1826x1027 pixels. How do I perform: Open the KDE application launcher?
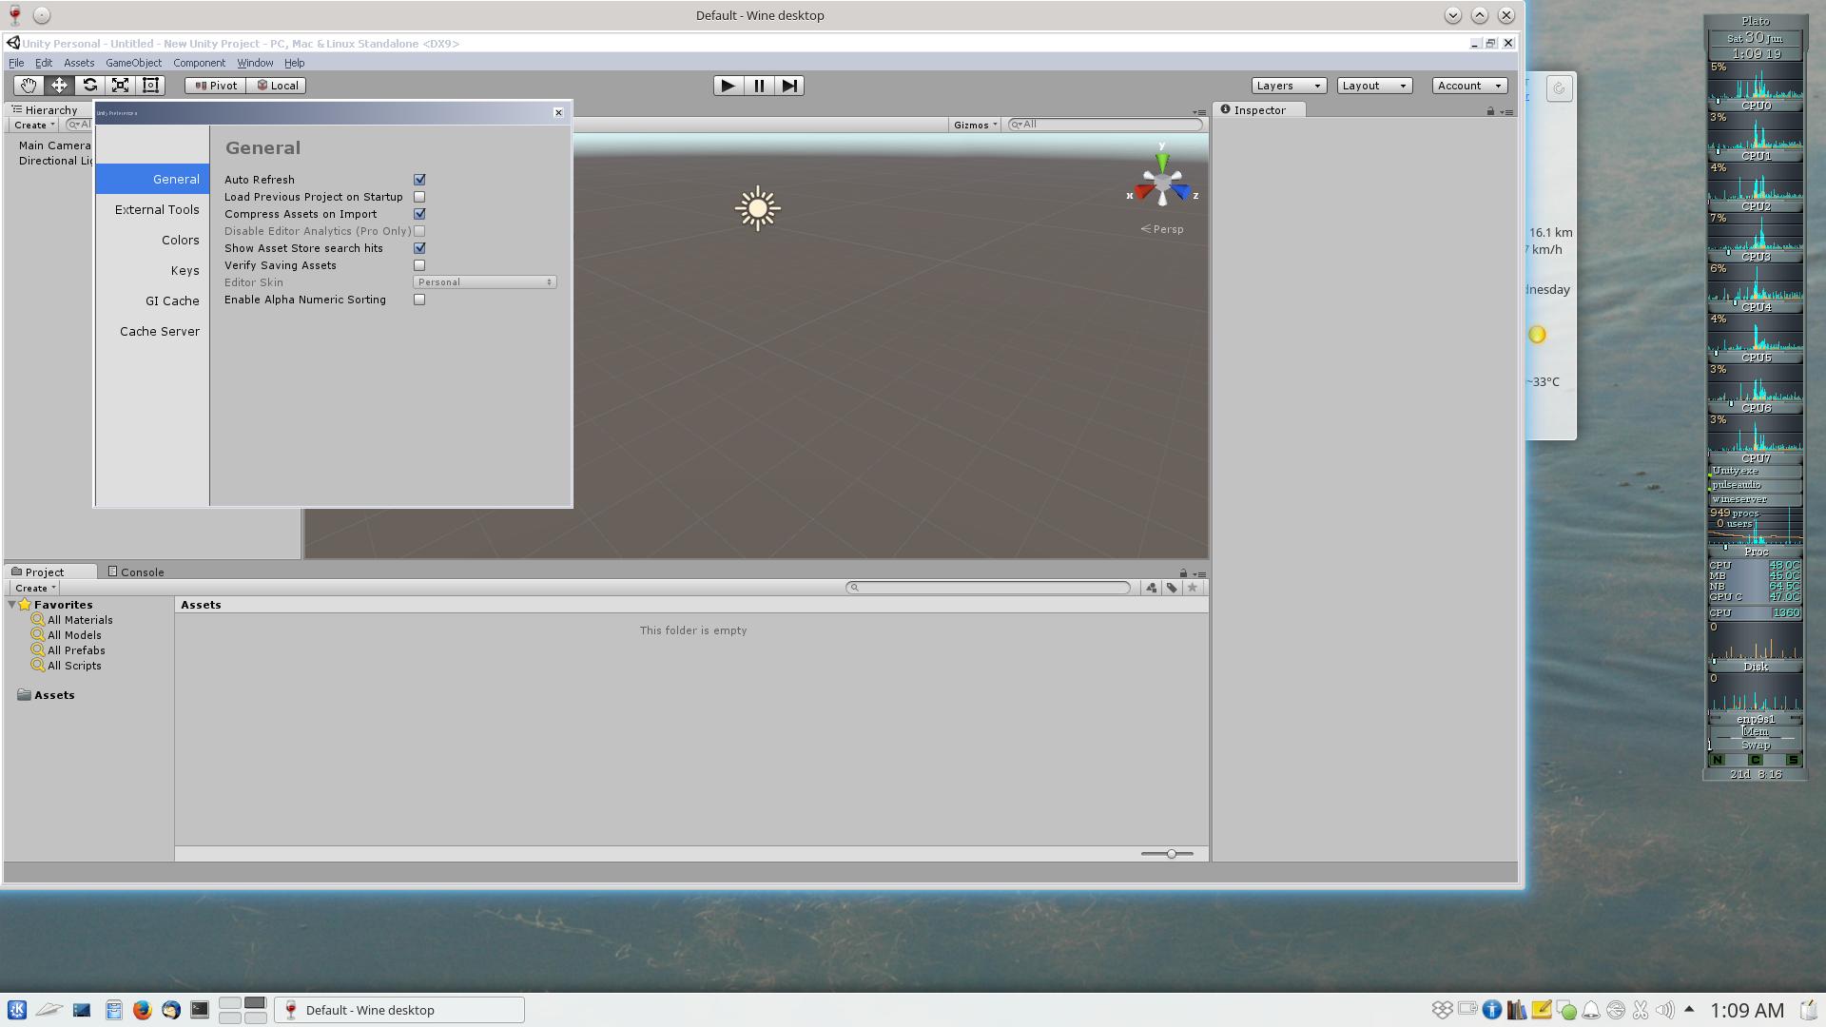point(17,1010)
